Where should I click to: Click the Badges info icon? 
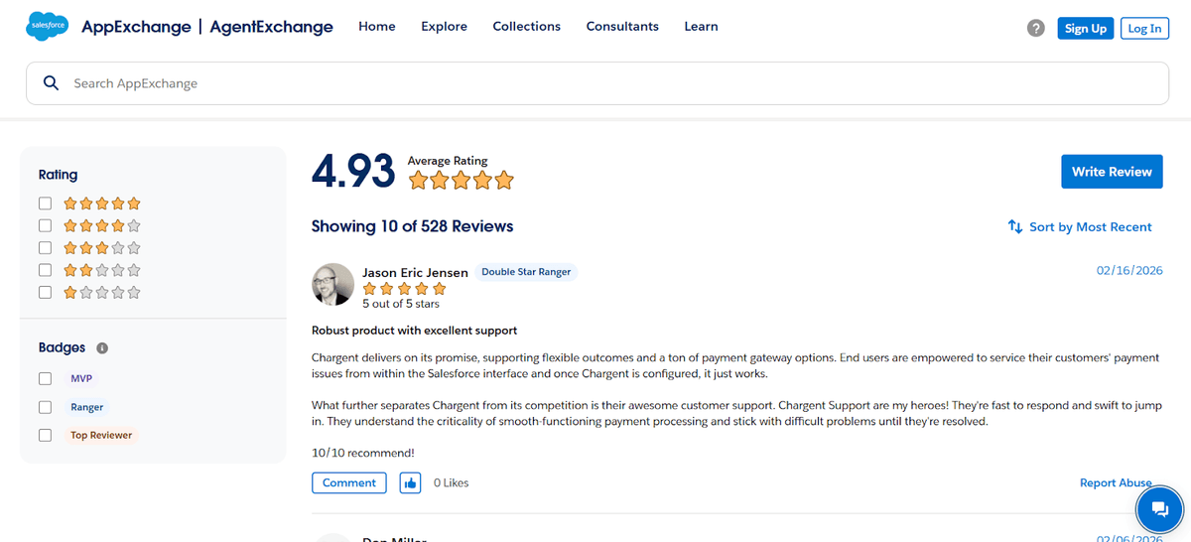[x=102, y=348]
